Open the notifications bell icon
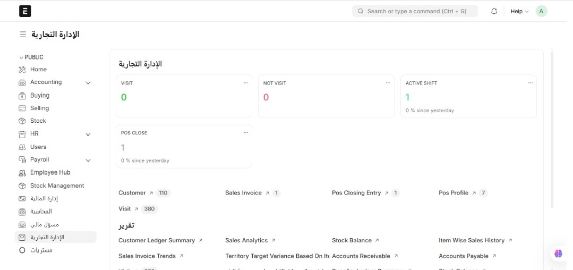Screen dimensions: 573x270 pos(494,11)
